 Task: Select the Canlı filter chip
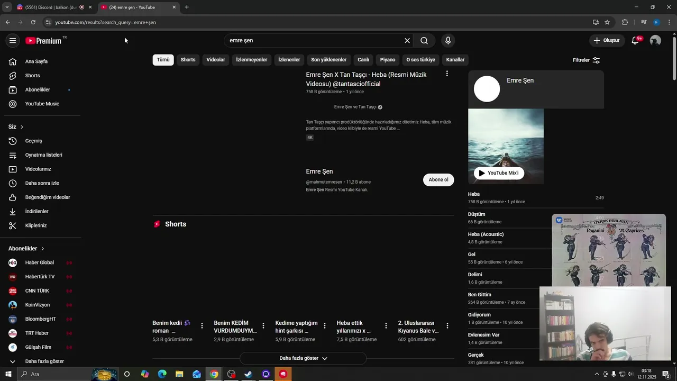363,60
